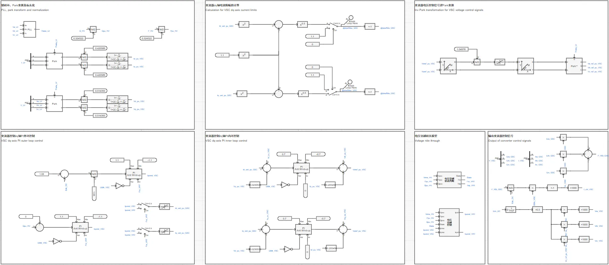Click summing junction outputting P_RSI_GSC
This screenshot has width=609, height=265.
[588, 154]
